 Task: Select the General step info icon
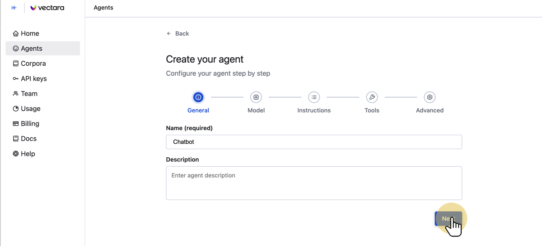(198, 97)
